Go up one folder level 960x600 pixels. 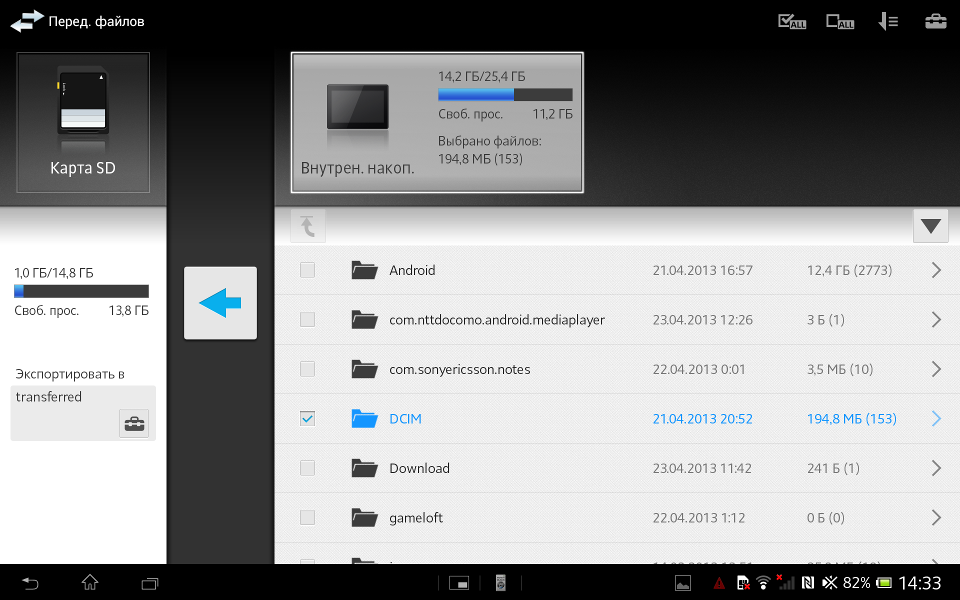pos(308,226)
